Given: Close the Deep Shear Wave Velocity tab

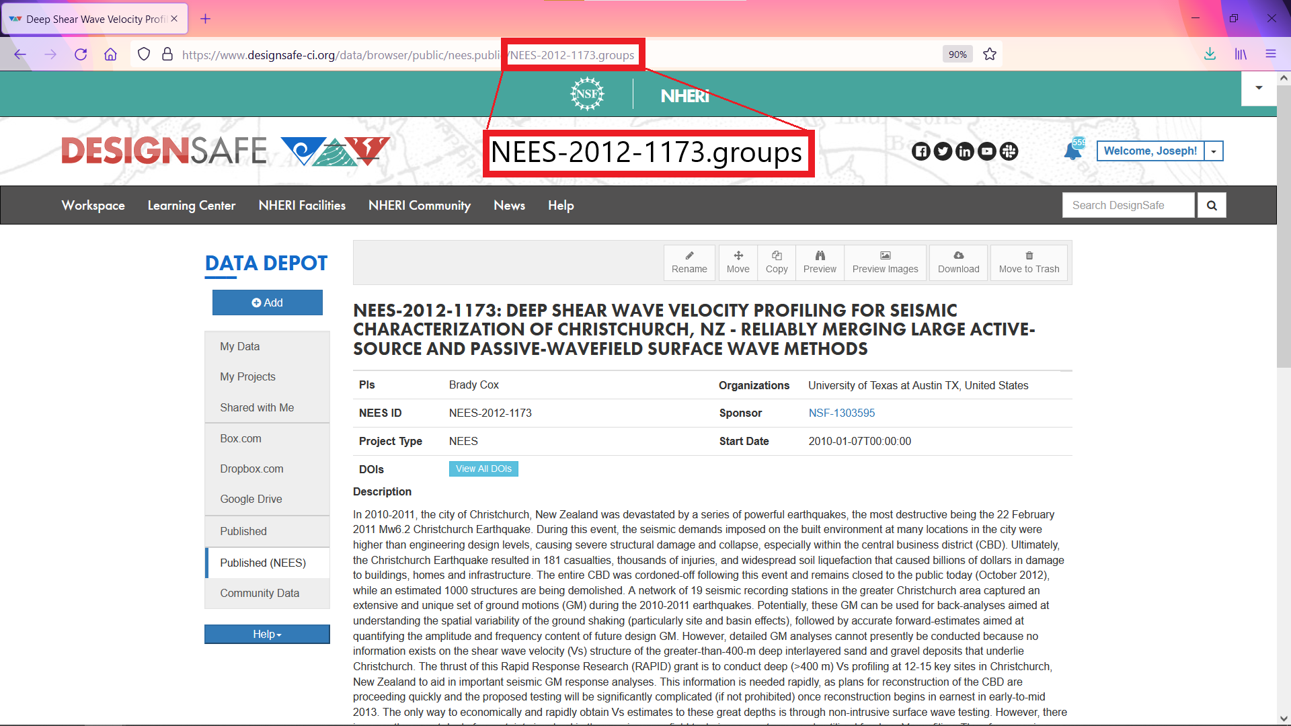Looking at the screenshot, I should [174, 19].
